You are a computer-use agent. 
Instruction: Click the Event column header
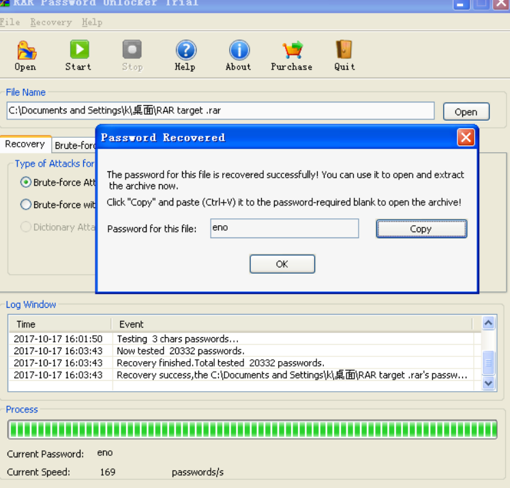click(292, 324)
